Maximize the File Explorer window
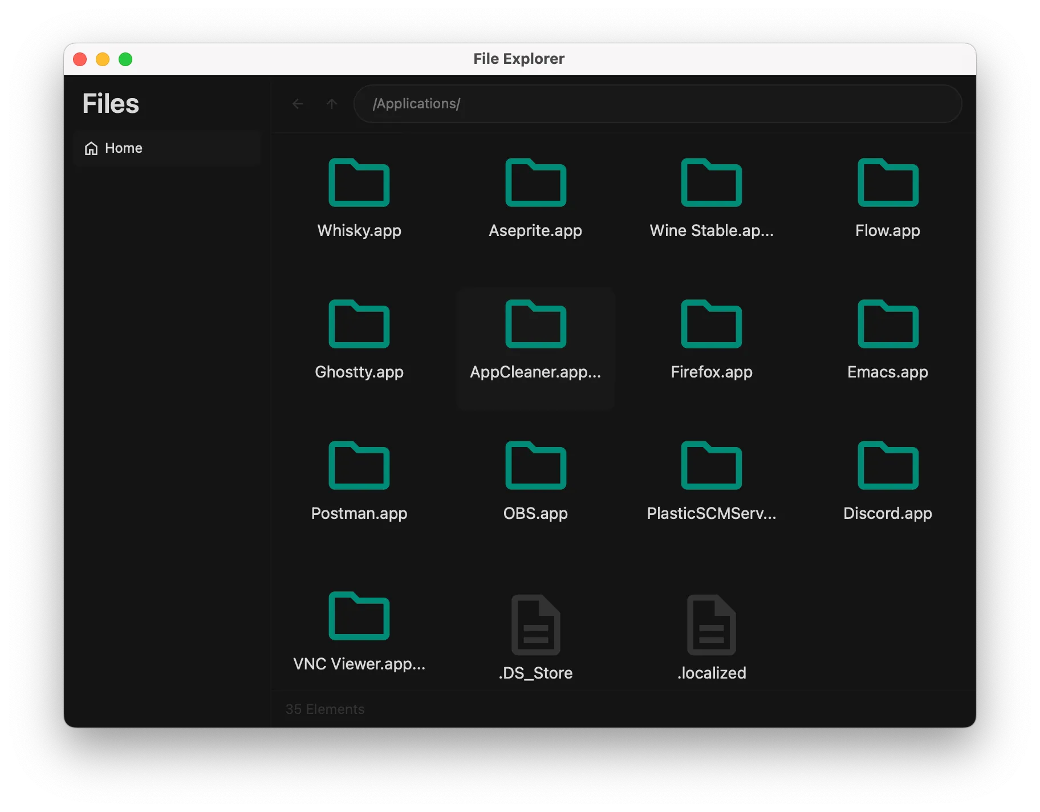 pyautogui.click(x=125, y=59)
